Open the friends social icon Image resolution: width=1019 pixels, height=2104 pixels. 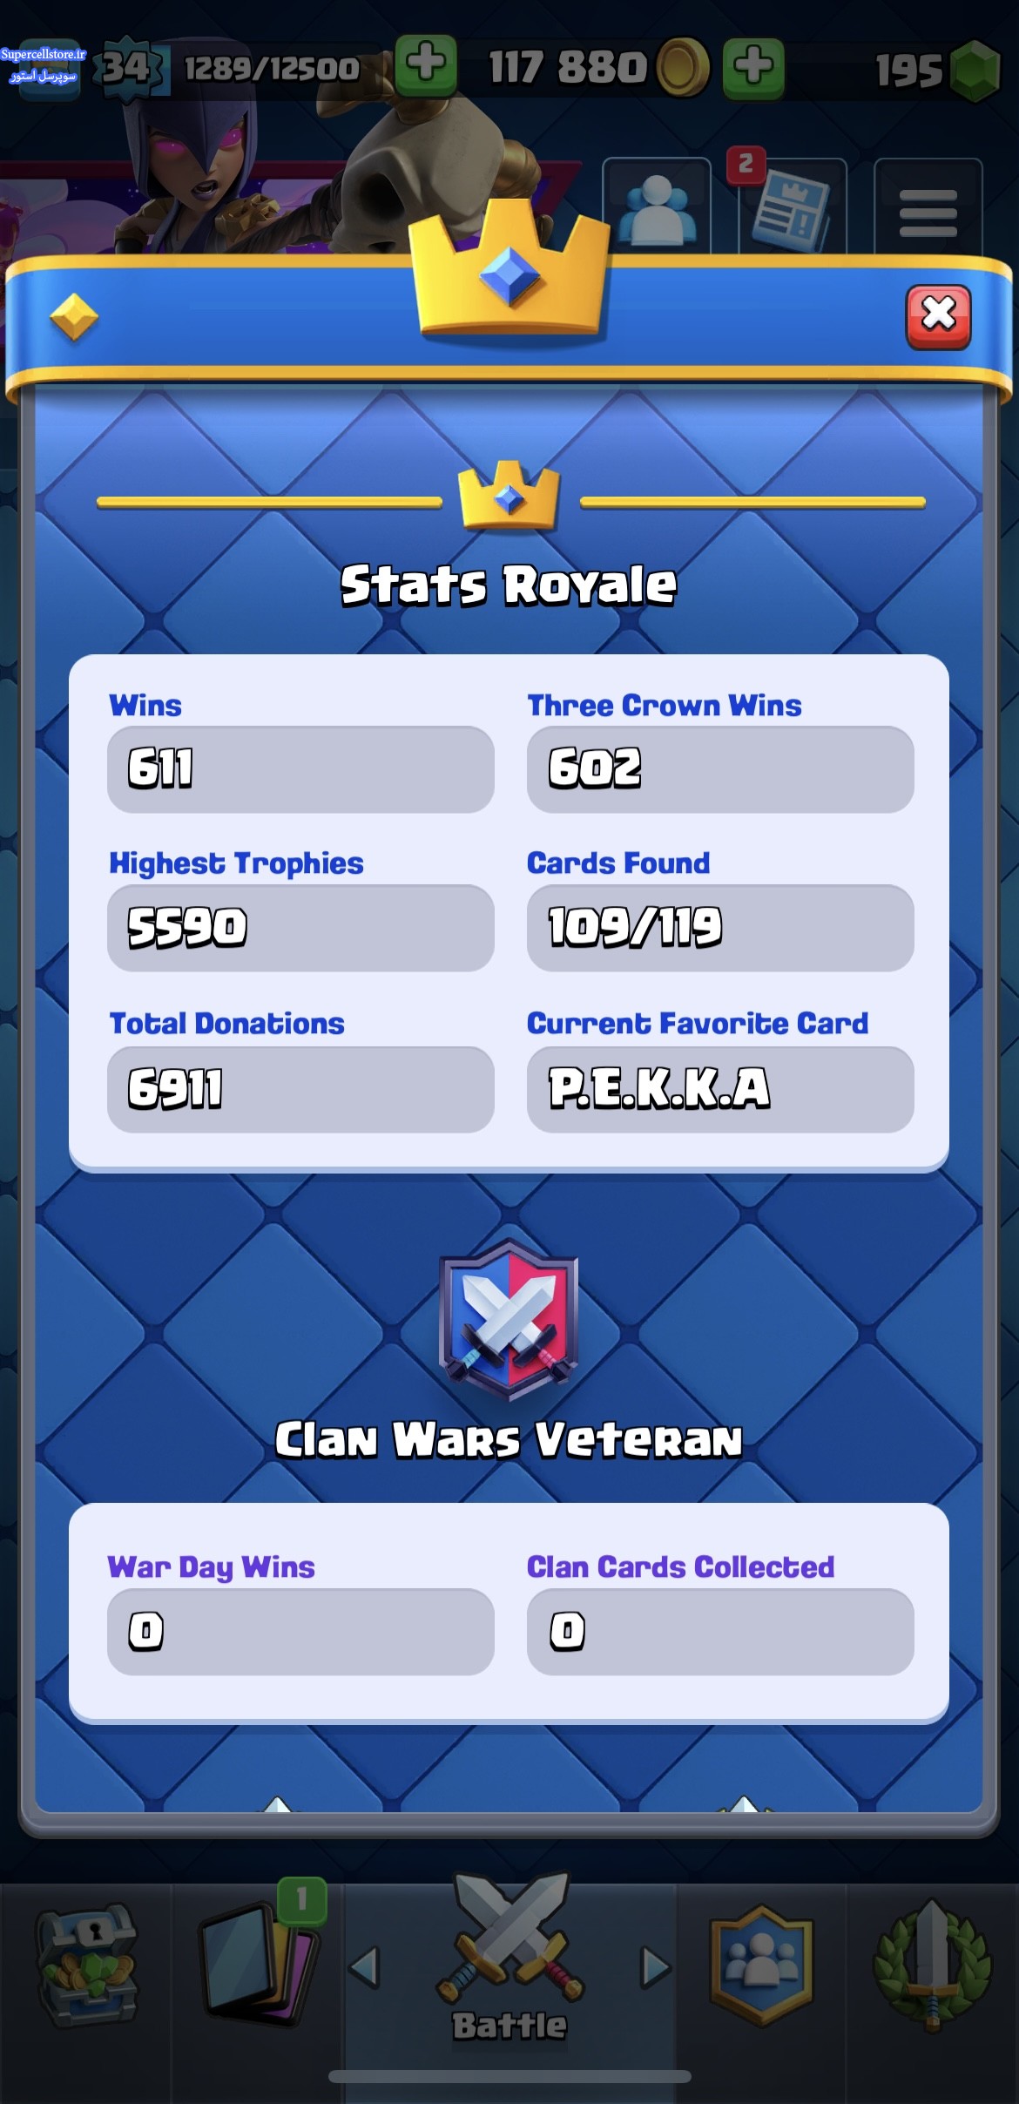tap(657, 208)
